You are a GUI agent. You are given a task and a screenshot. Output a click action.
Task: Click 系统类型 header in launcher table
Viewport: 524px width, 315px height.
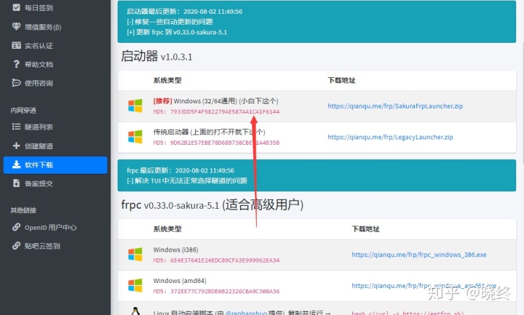pyautogui.click(x=167, y=80)
